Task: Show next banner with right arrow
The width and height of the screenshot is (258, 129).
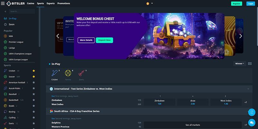Action: point(241,36)
